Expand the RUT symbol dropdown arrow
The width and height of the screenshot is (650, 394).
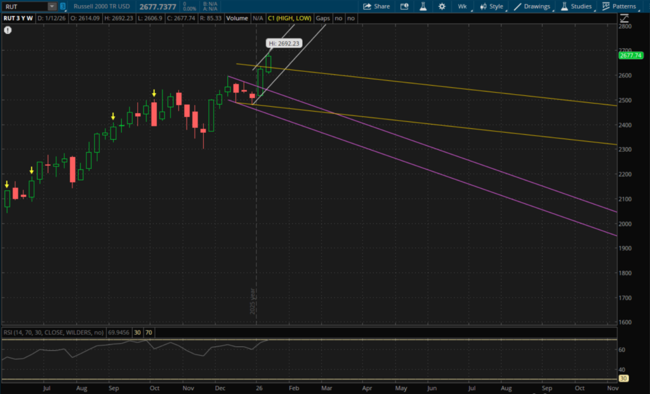pos(51,6)
